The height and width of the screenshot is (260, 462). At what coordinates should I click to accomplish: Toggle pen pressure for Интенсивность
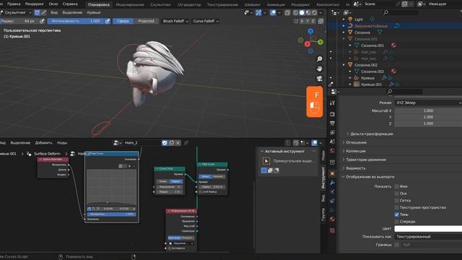108,21
